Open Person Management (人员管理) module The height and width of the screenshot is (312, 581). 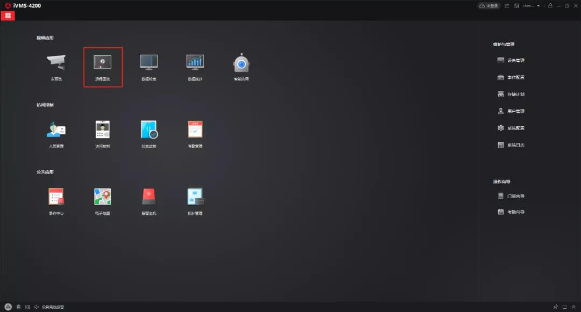pos(56,130)
